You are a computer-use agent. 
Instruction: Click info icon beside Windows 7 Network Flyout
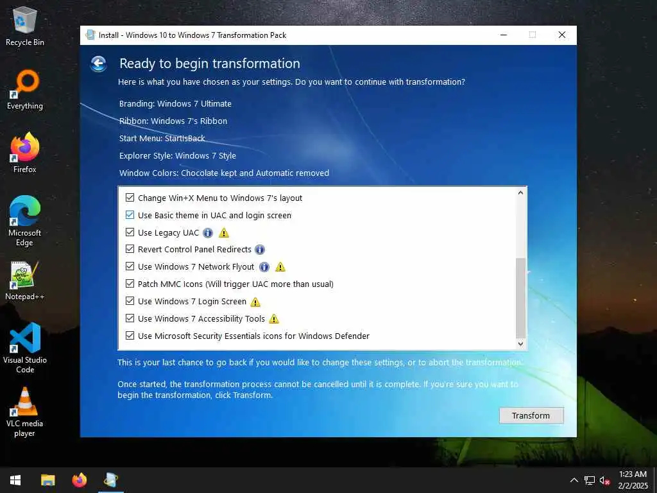tap(264, 267)
